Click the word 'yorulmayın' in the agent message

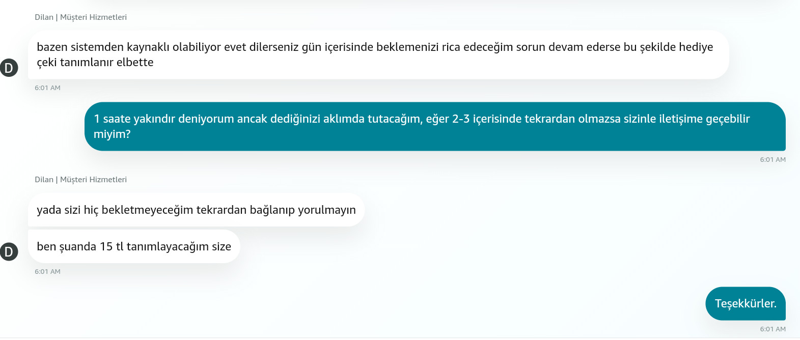pos(326,210)
